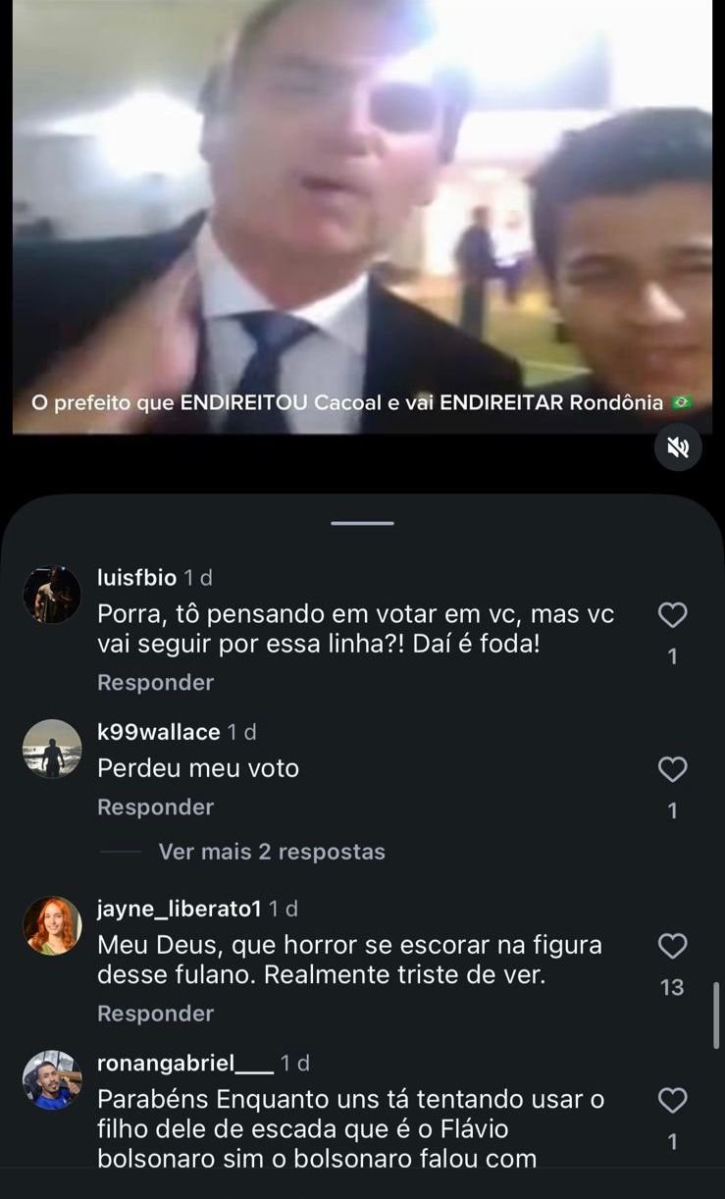This screenshot has height=1199, width=725.
Task: Tap the heart on jayne_liberato1's comment
Action: 672,946
